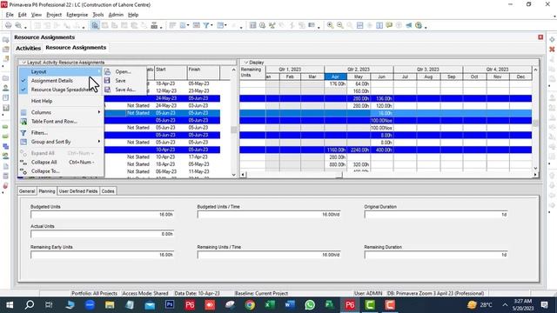The height and width of the screenshot is (313, 557).
Task: Click the red close icon of Resource Assignments
Action: tap(540, 37)
